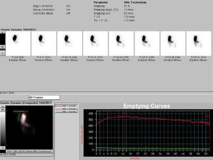Image resolution: width=213 pixels, height=160 pixels.
Task: Click the 'Geometric Mean' label
Action: click(x=43, y=13)
